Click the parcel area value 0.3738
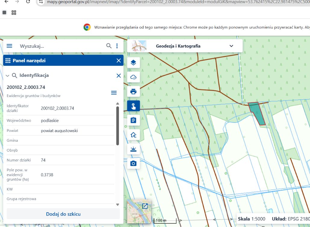The image size is (310, 227). coord(47,175)
